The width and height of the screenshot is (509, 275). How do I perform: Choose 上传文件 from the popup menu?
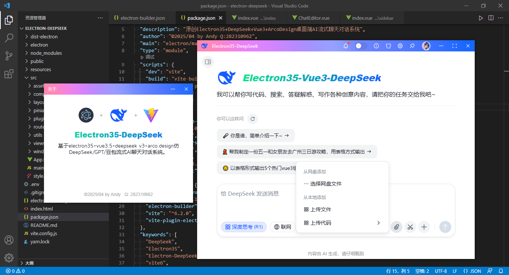point(342,209)
